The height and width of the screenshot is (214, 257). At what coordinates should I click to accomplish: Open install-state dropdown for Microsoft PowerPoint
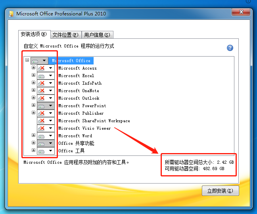point(46,106)
